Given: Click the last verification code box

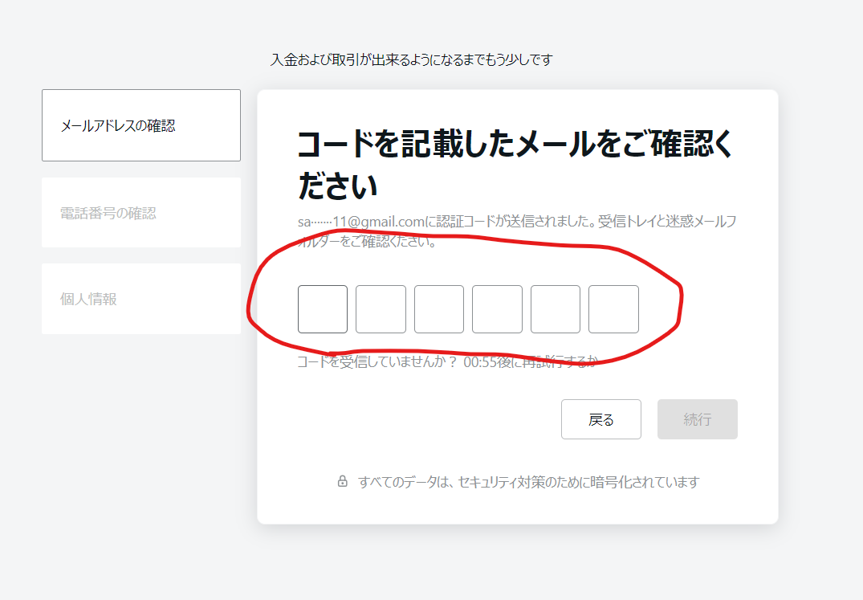Looking at the screenshot, I should click(613, 308).
